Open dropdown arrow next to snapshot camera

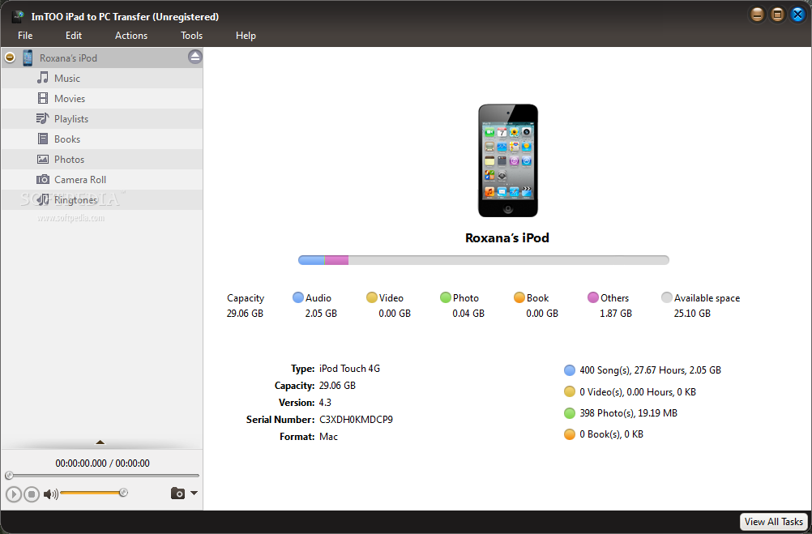click(x=194, y=493)
